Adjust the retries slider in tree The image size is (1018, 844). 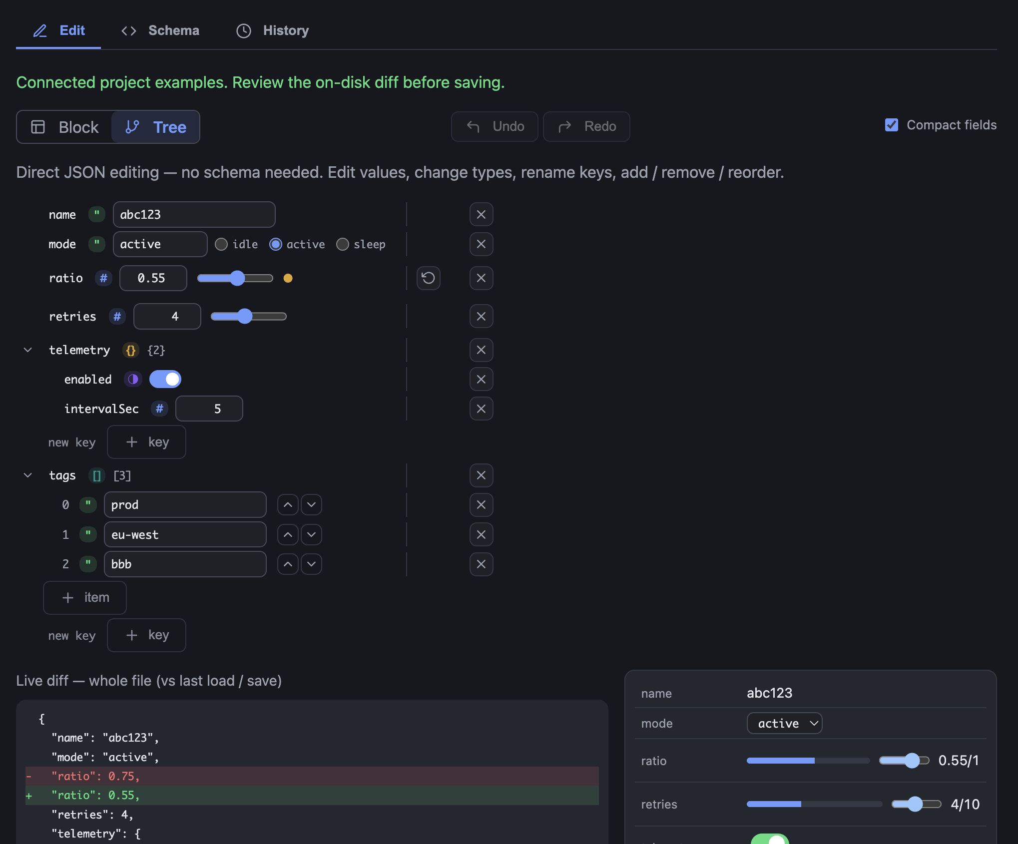[249, 317]
